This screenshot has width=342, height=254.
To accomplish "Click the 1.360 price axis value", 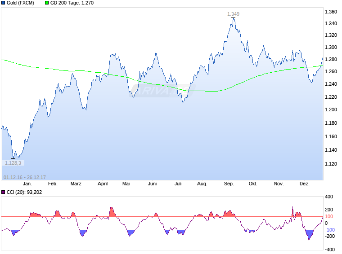I will (331, 12).
